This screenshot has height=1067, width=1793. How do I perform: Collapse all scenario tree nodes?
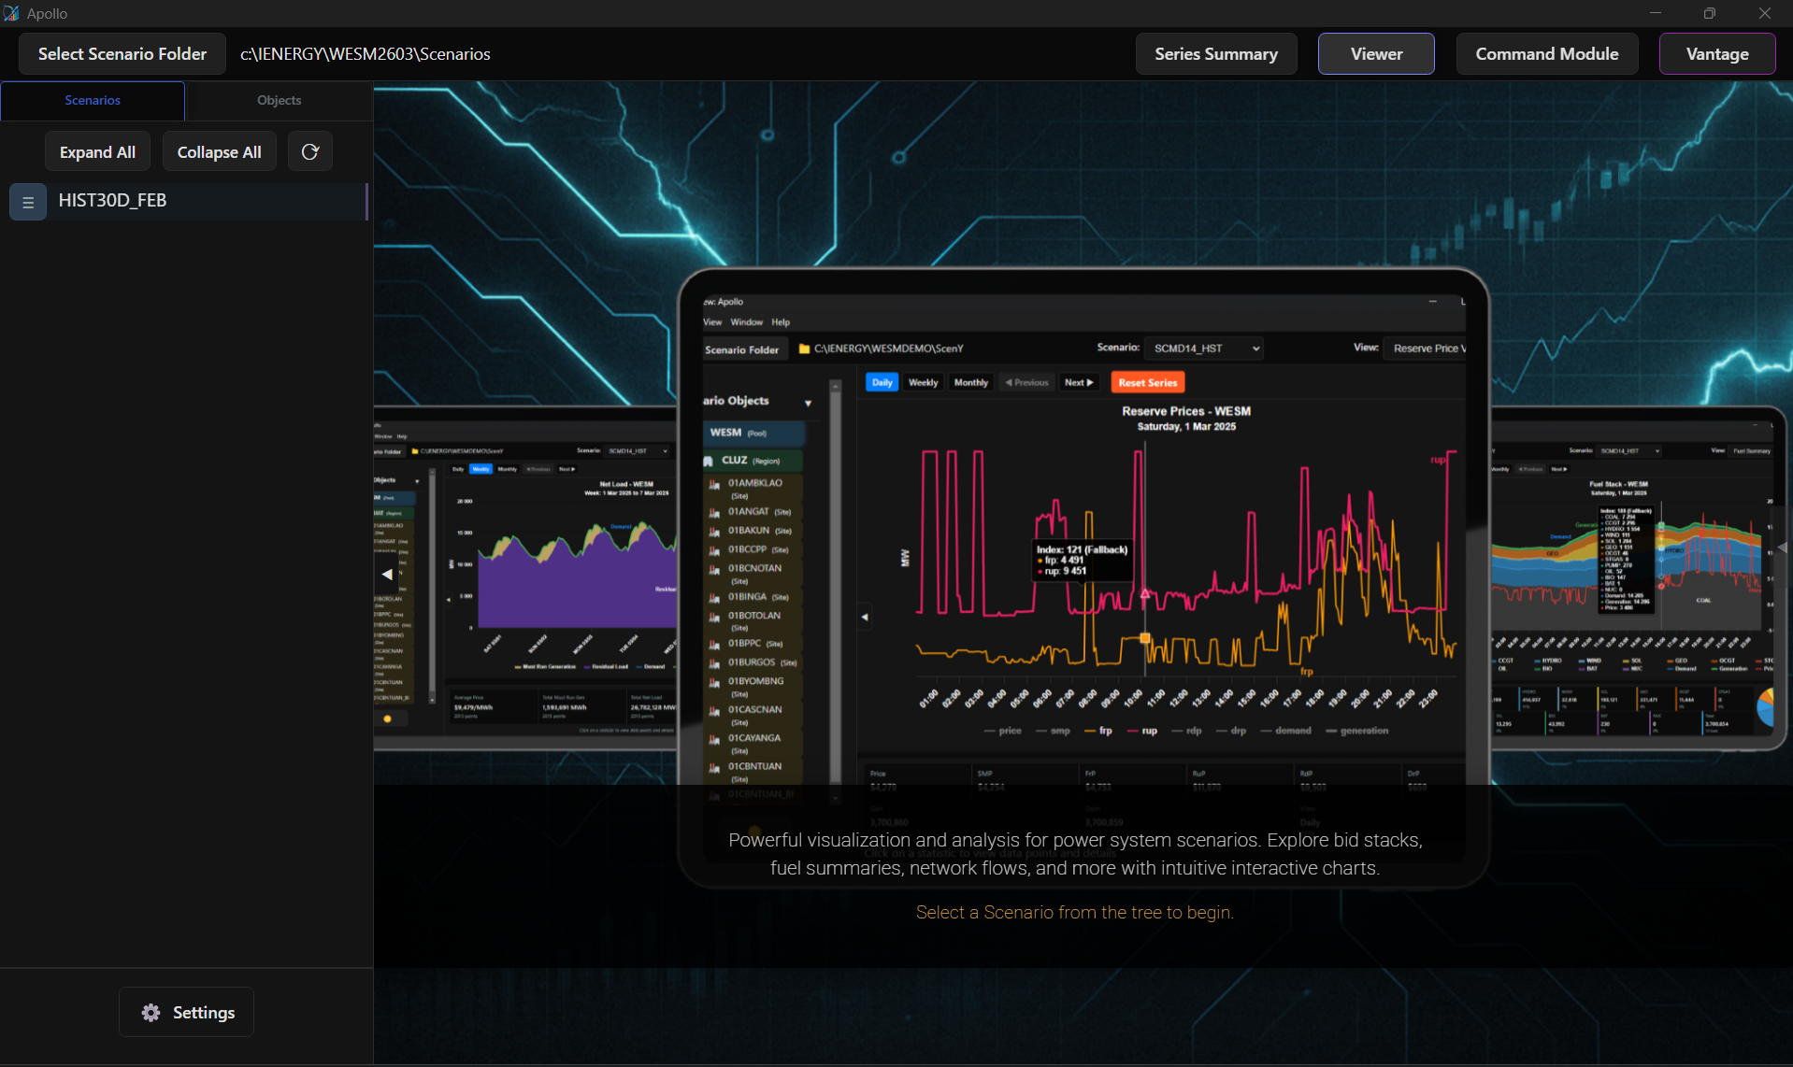219,151
